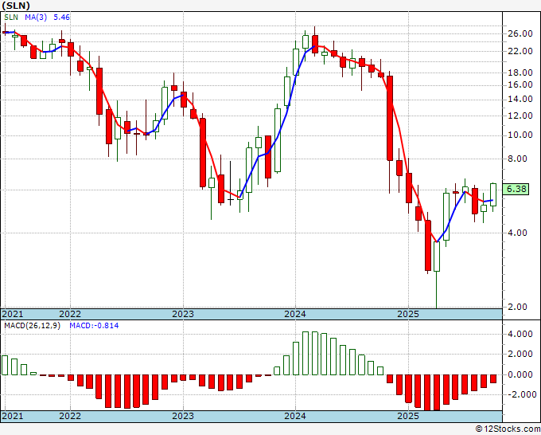This screenshot has width=541, height=435.
Task: Click 2025 on the price chart timeline
Action: [x=408, y=314]
